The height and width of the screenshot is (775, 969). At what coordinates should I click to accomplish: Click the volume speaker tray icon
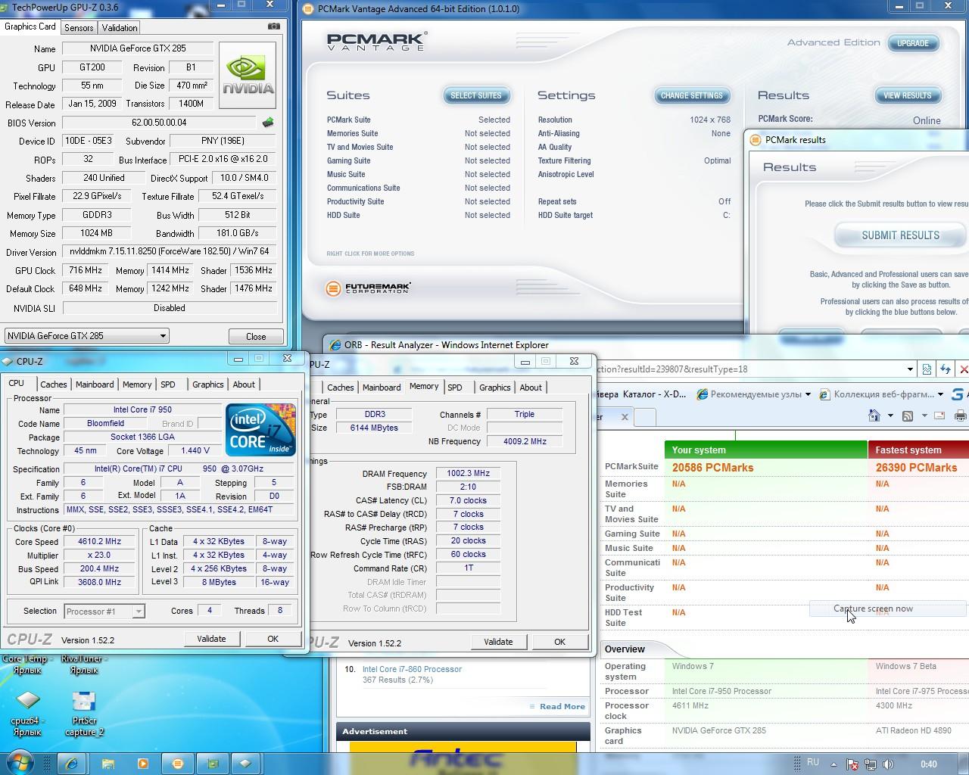click(888, 764)
